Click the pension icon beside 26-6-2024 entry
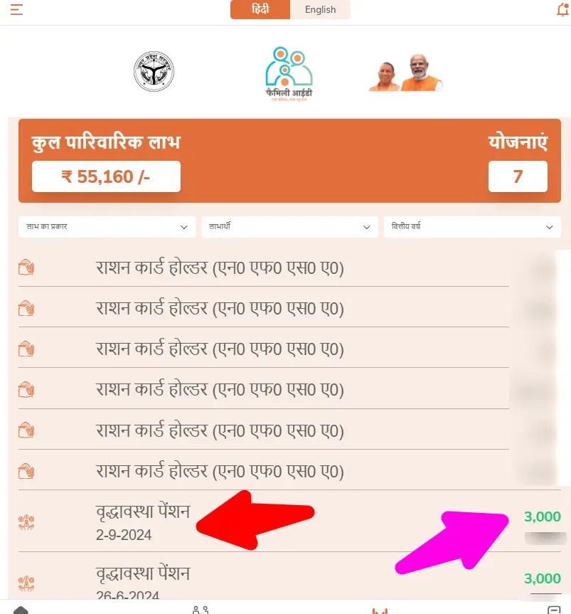571x614 pixels. (x=26, y=583)
